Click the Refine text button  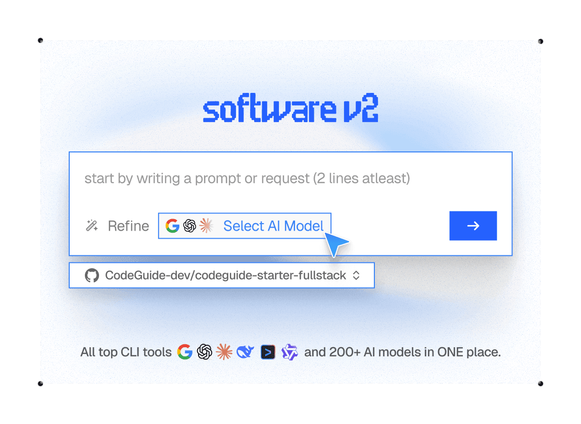128,226
